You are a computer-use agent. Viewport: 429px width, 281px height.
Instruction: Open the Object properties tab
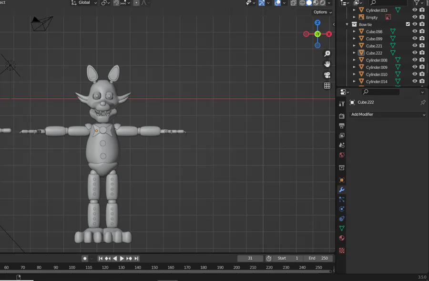pos(341,180)
